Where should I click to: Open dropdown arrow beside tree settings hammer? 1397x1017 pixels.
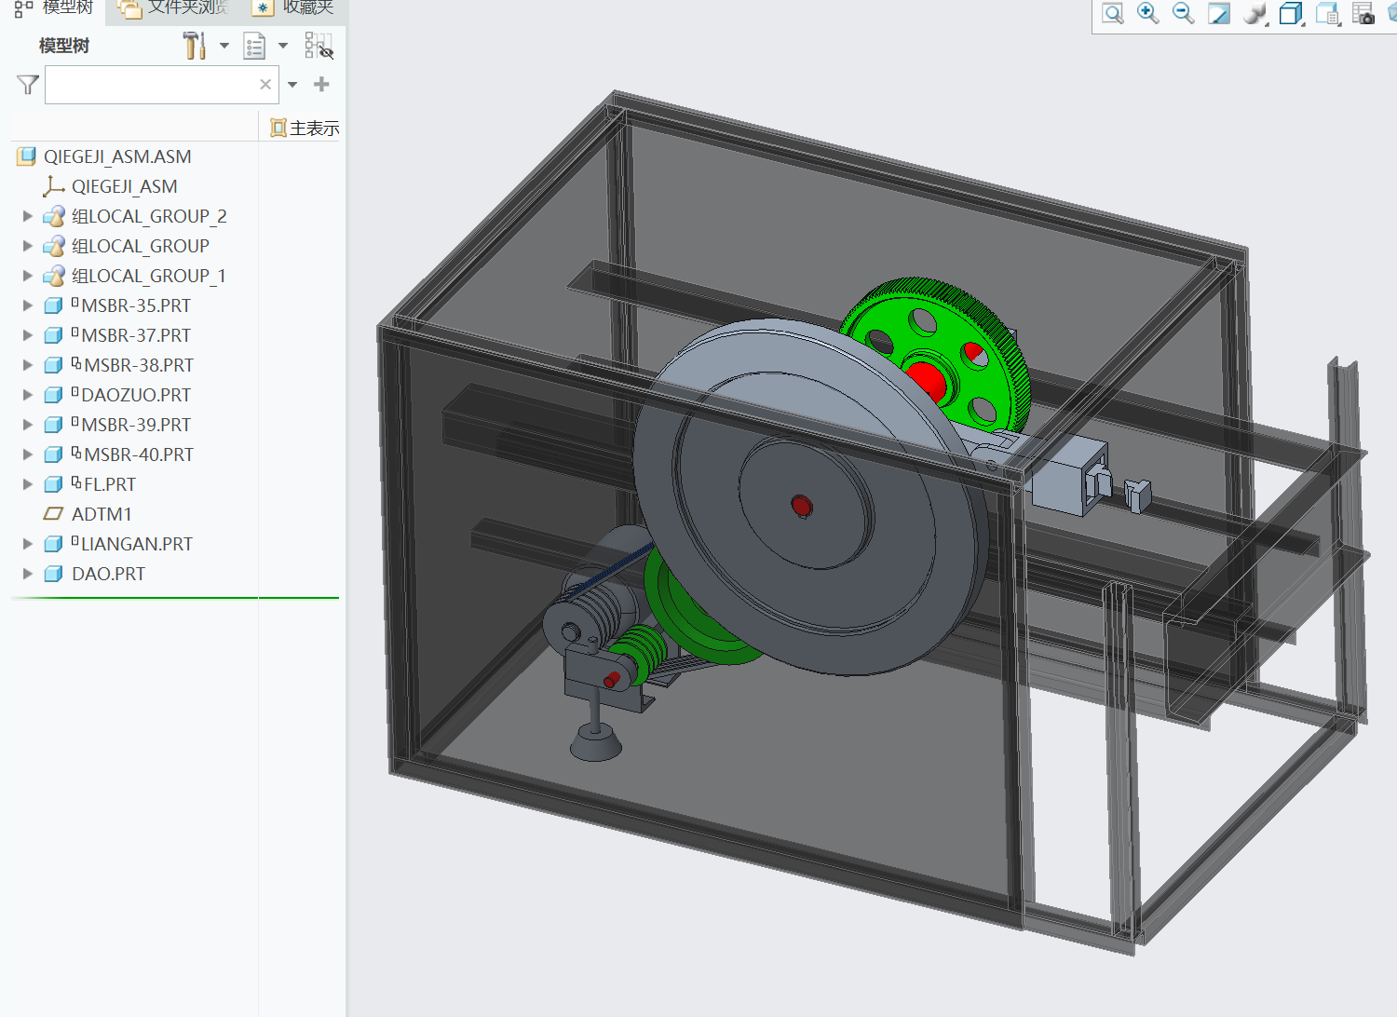[224, 46]
